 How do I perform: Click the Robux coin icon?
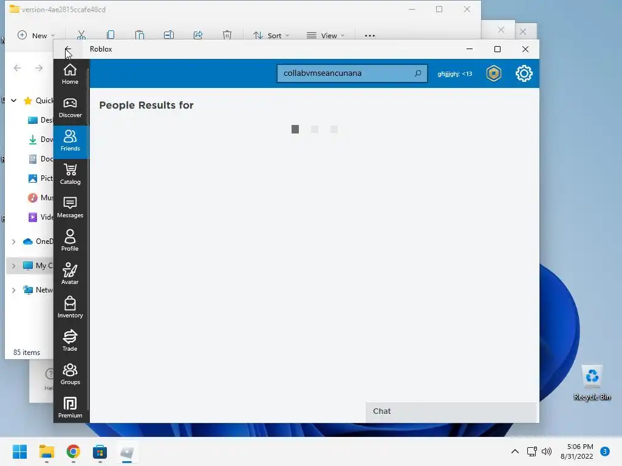pyautogui.click(x=494, y=73)
